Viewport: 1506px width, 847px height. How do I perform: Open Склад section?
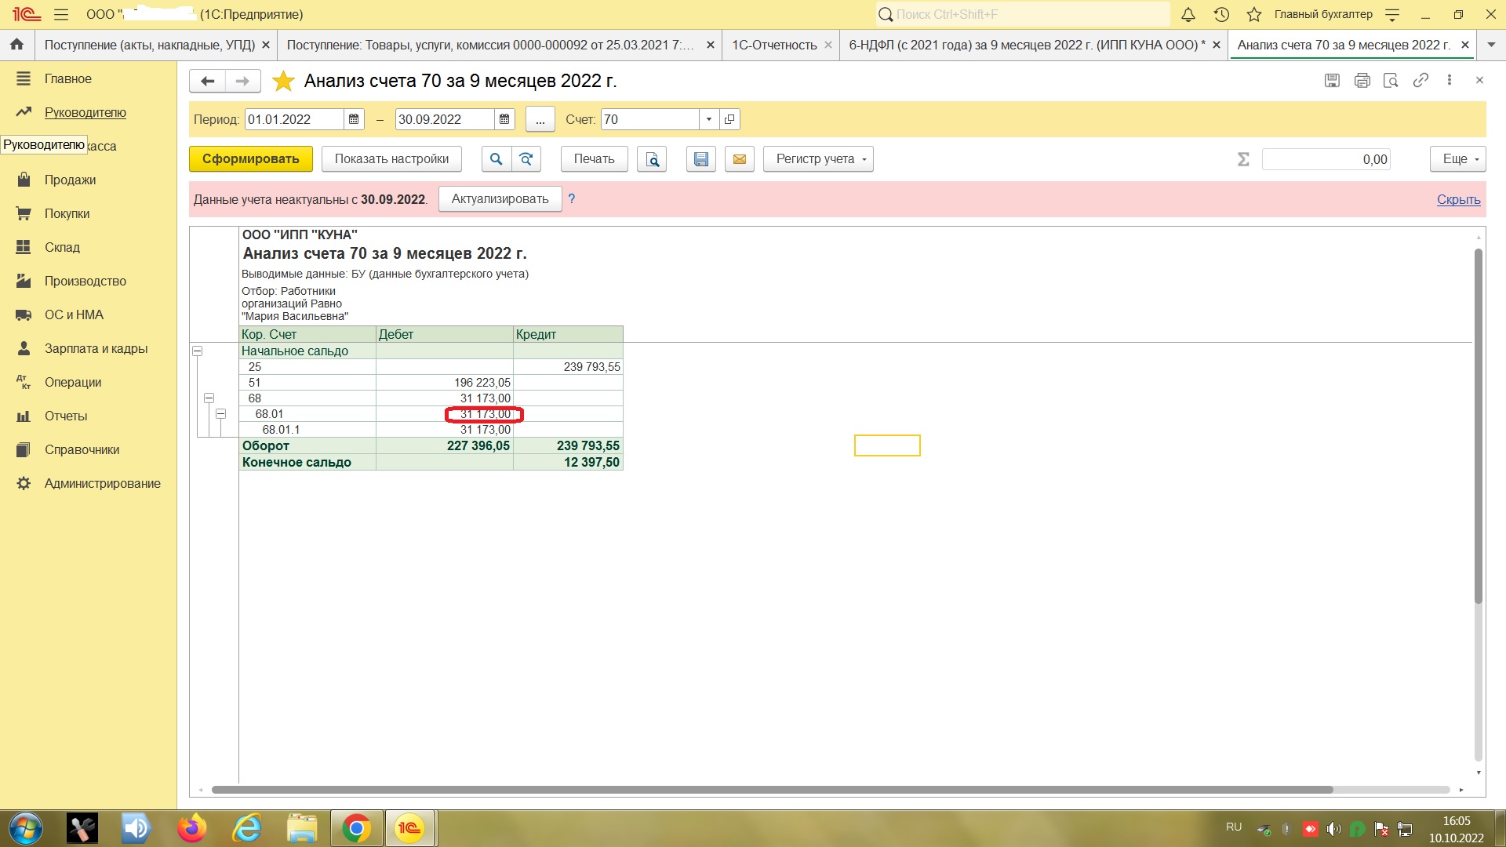coord(62,248)
